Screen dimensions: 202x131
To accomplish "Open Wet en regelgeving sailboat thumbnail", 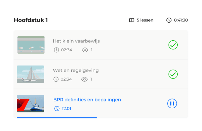I will pos(31,74).
